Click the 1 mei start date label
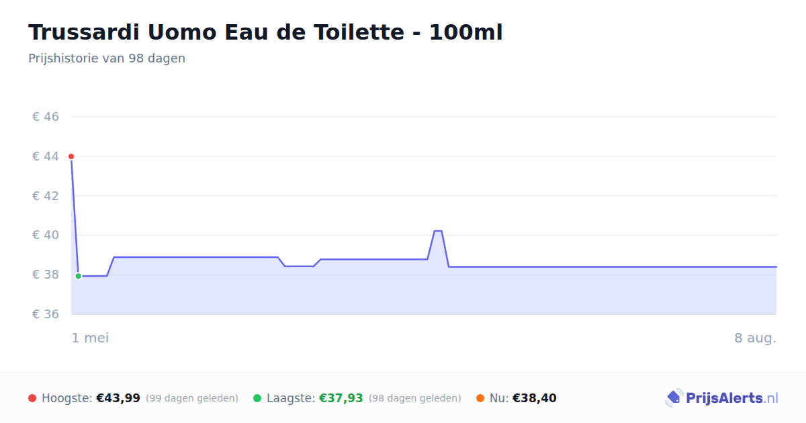 (x=91, y=338)
